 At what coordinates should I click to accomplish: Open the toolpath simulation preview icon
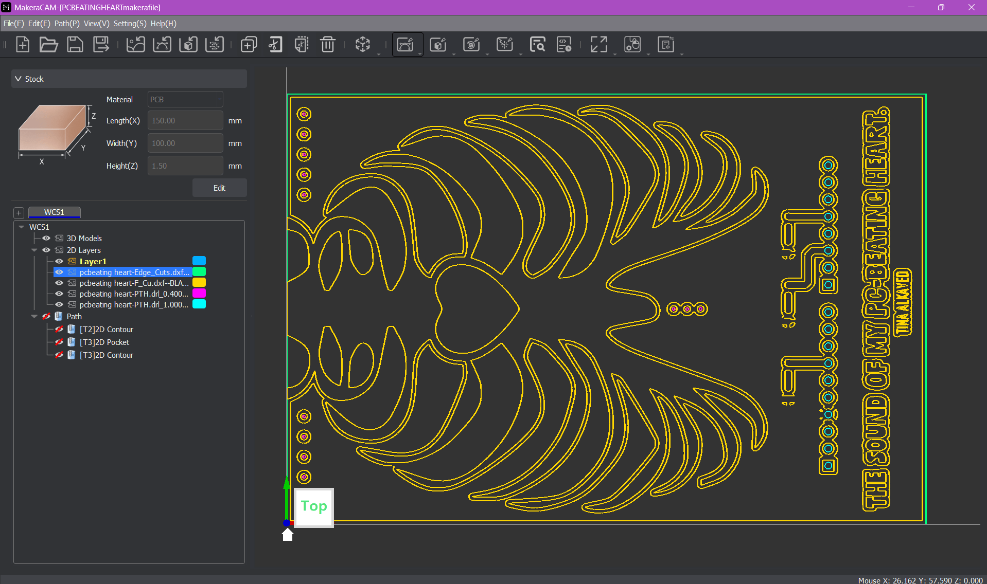tap(537, 45)
